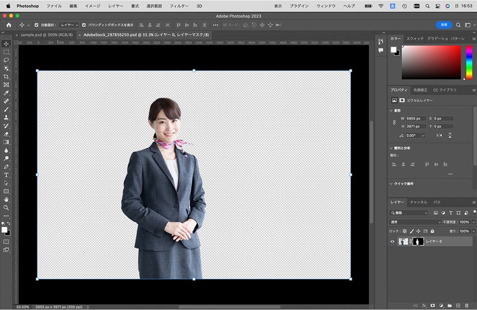This screenshot has height=310, width=477.
Task: Select the Horizontal Type tool
Action: pos(6,175)
